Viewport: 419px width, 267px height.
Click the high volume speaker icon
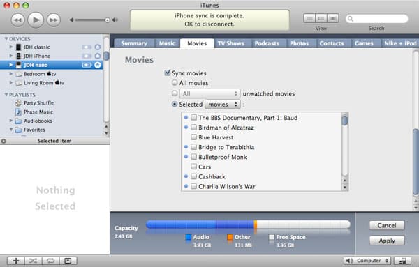click(x=115, y=20)
